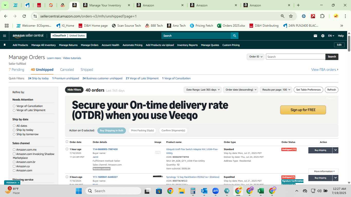Click the Order ID search input field
351x197 pixels.
point(295,57)
